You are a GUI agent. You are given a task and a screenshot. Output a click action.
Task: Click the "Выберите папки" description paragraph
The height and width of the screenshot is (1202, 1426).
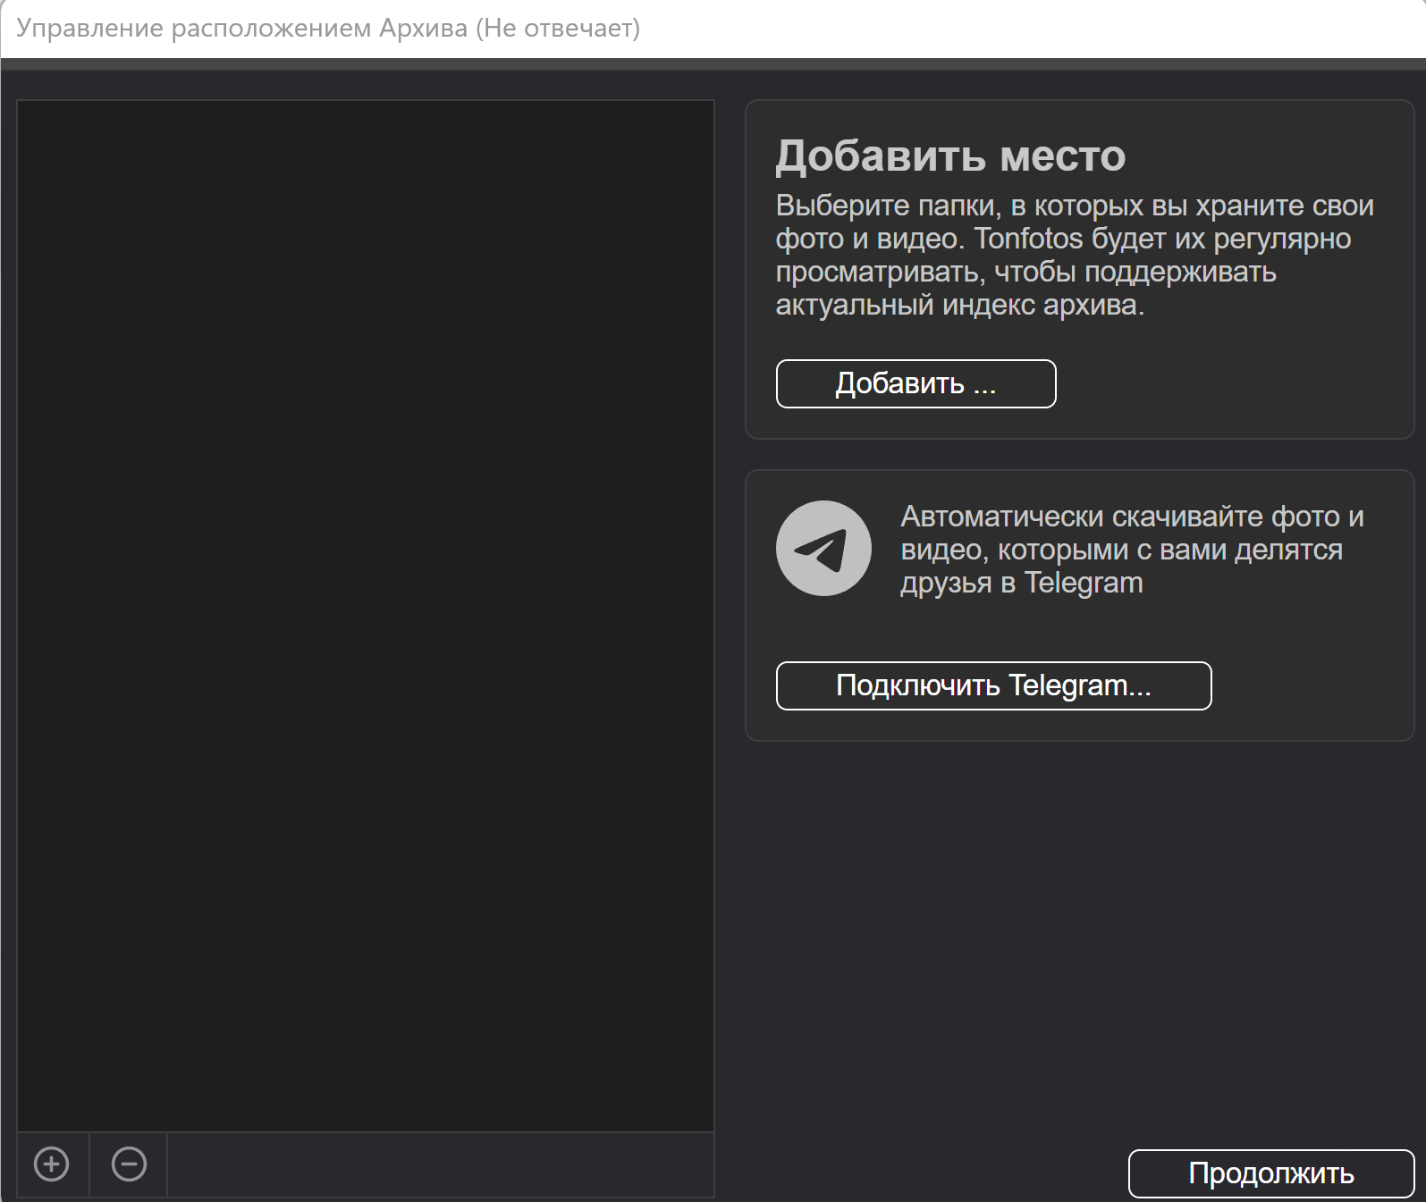tap(1073, 255)
